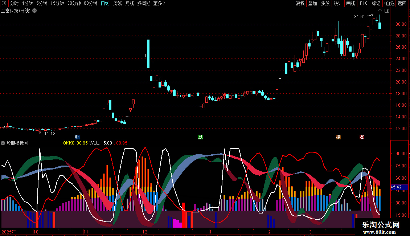Expand the 更多 periods menu

tap(159, 3)
